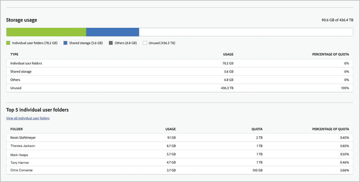Click the 4.7 GB usage value
Screen dimensions: 360x182
tap(171, 162)
